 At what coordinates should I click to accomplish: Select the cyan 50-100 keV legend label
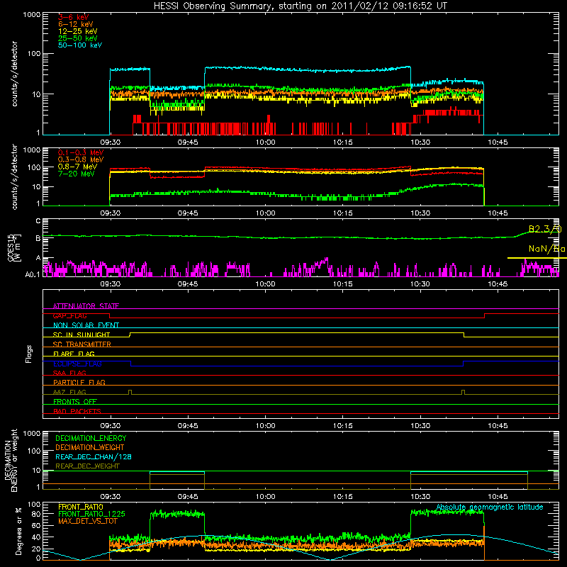tap(80, 45)
